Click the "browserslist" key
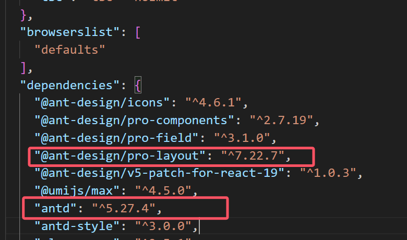This screenshot has height=240, width=407. click(x=70, y=32)
